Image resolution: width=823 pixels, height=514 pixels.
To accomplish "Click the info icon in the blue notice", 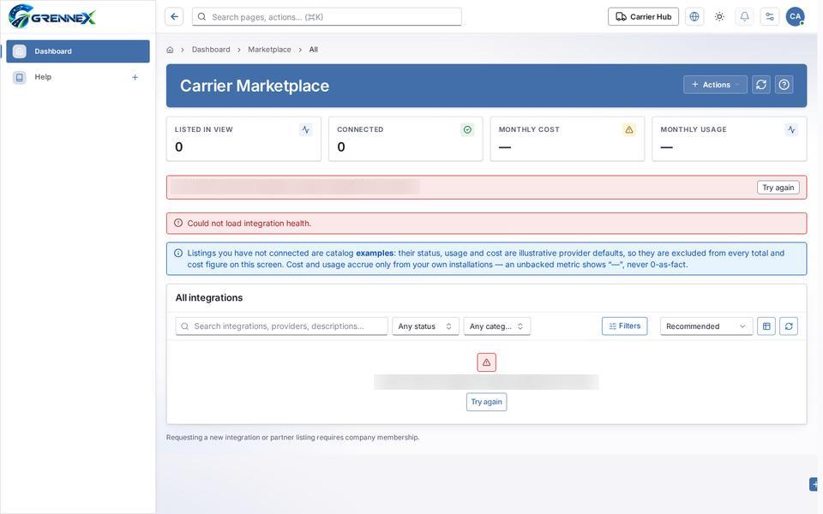I will pos(178,254).
